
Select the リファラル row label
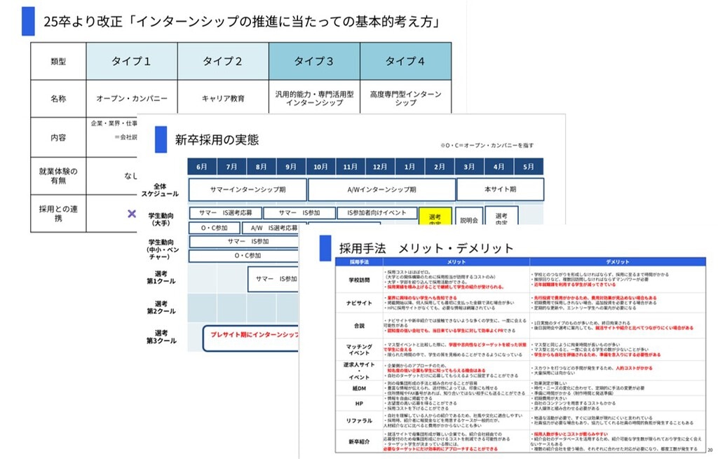(359, 419)
